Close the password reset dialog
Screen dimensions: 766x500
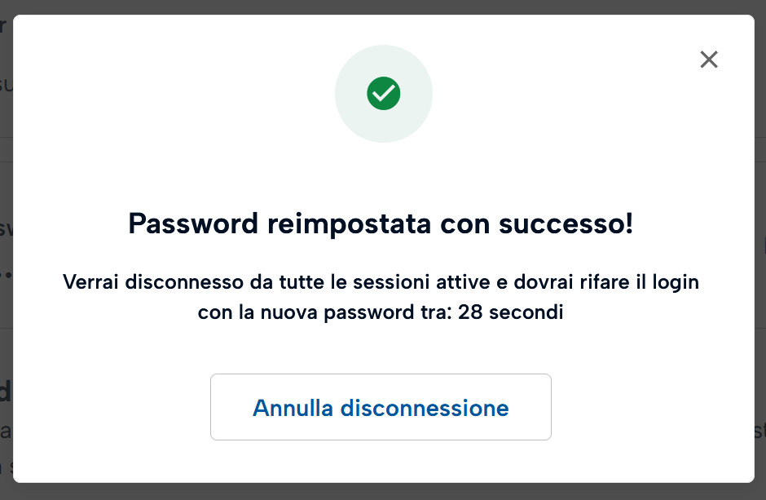709,60
